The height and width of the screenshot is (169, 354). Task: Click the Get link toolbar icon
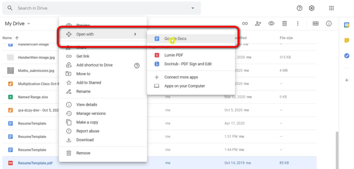tap(245, 24)
